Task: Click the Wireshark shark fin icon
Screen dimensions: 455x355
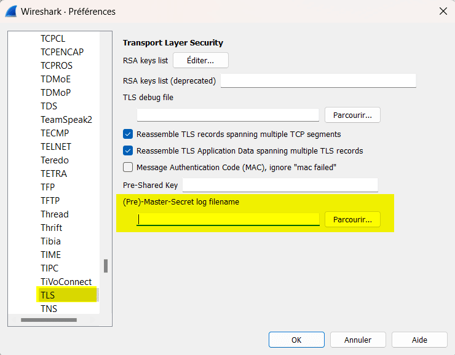Action: [11, 11]
